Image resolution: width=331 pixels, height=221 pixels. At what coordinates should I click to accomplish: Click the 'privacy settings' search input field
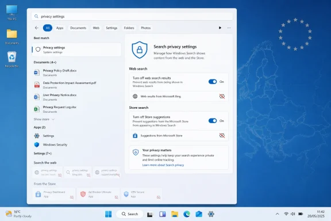132,16
